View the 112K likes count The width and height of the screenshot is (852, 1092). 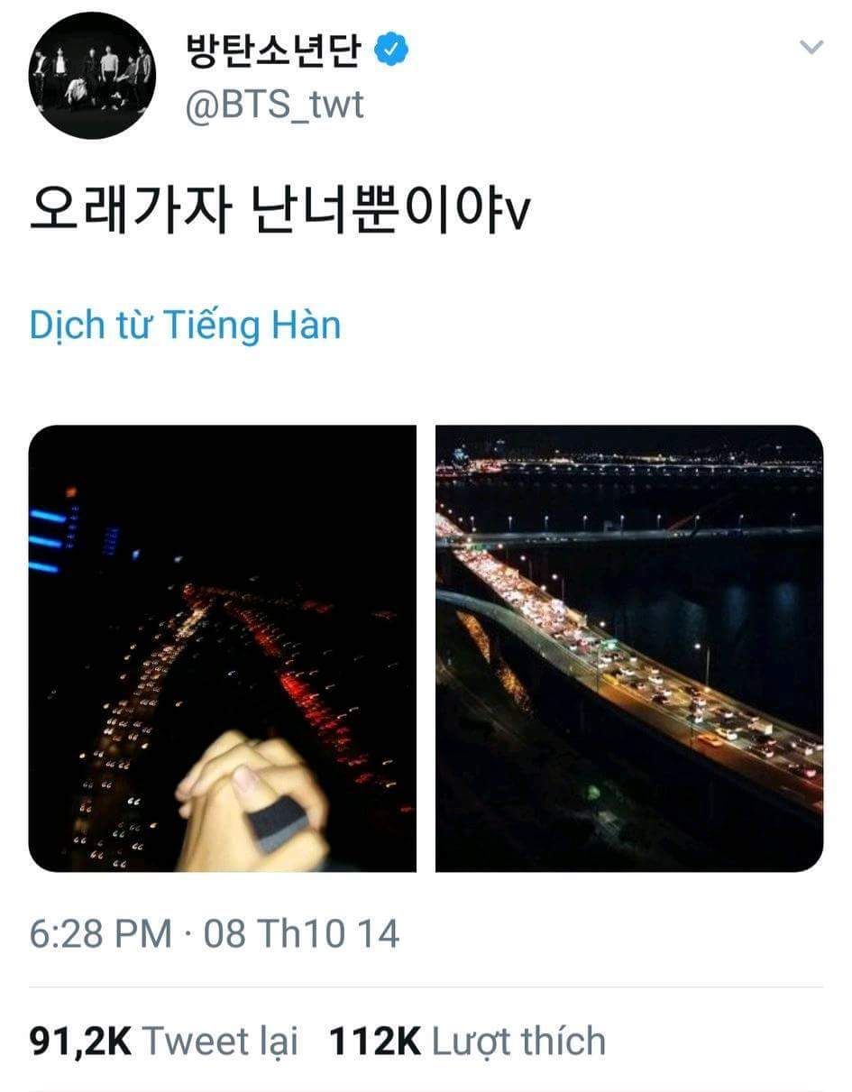(375, 1042)
